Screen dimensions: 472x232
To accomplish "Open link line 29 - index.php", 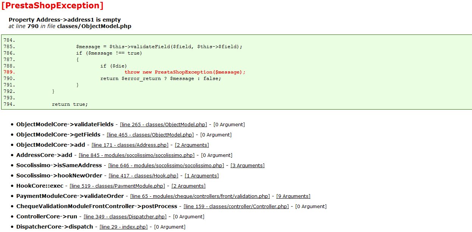I will coord(123,227).
